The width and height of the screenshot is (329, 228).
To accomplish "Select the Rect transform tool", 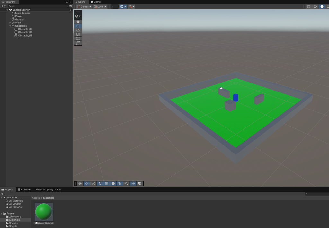I will 78,39.
